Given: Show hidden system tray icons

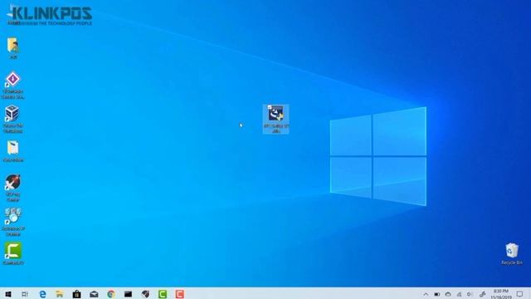Looking at the screenshot, I should tap(426, 294).
